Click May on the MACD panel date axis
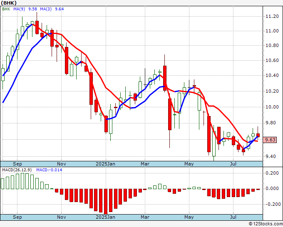The image size is (283, 227). [x=189, y=217]
